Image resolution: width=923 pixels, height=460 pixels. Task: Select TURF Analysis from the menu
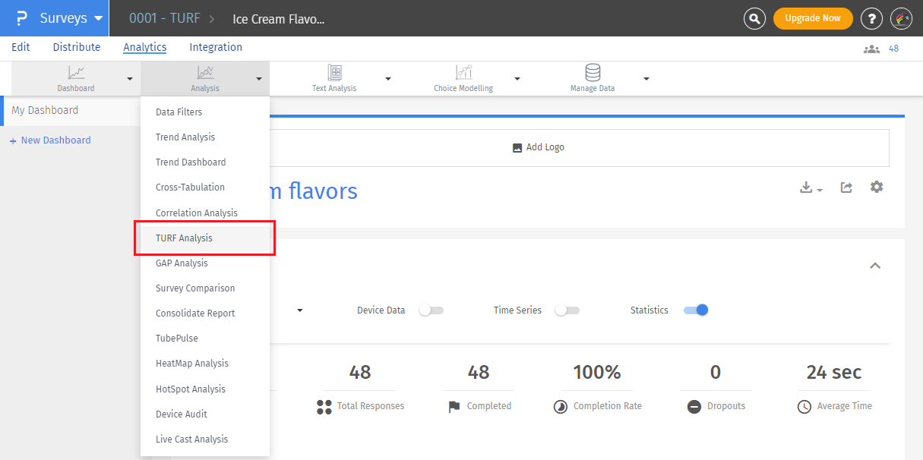[184, 238]
